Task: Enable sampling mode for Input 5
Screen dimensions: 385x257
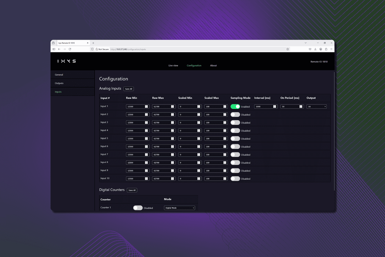Action: point(235,139)
